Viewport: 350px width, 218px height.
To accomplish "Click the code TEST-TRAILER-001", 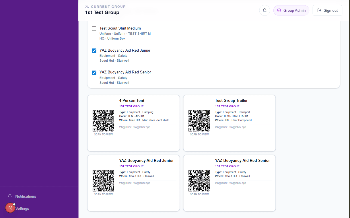I will (x=236, y=116).
